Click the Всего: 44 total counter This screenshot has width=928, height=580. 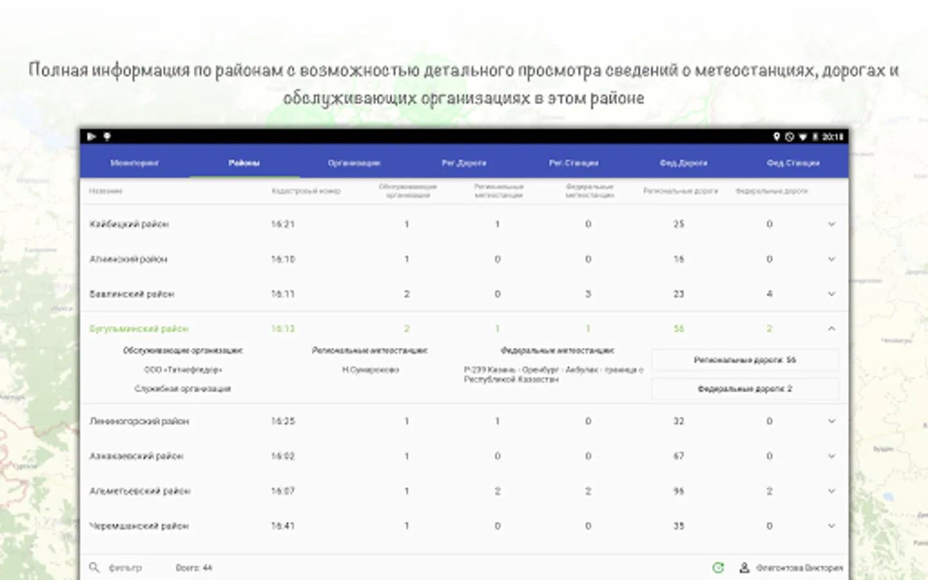point(194,568)
